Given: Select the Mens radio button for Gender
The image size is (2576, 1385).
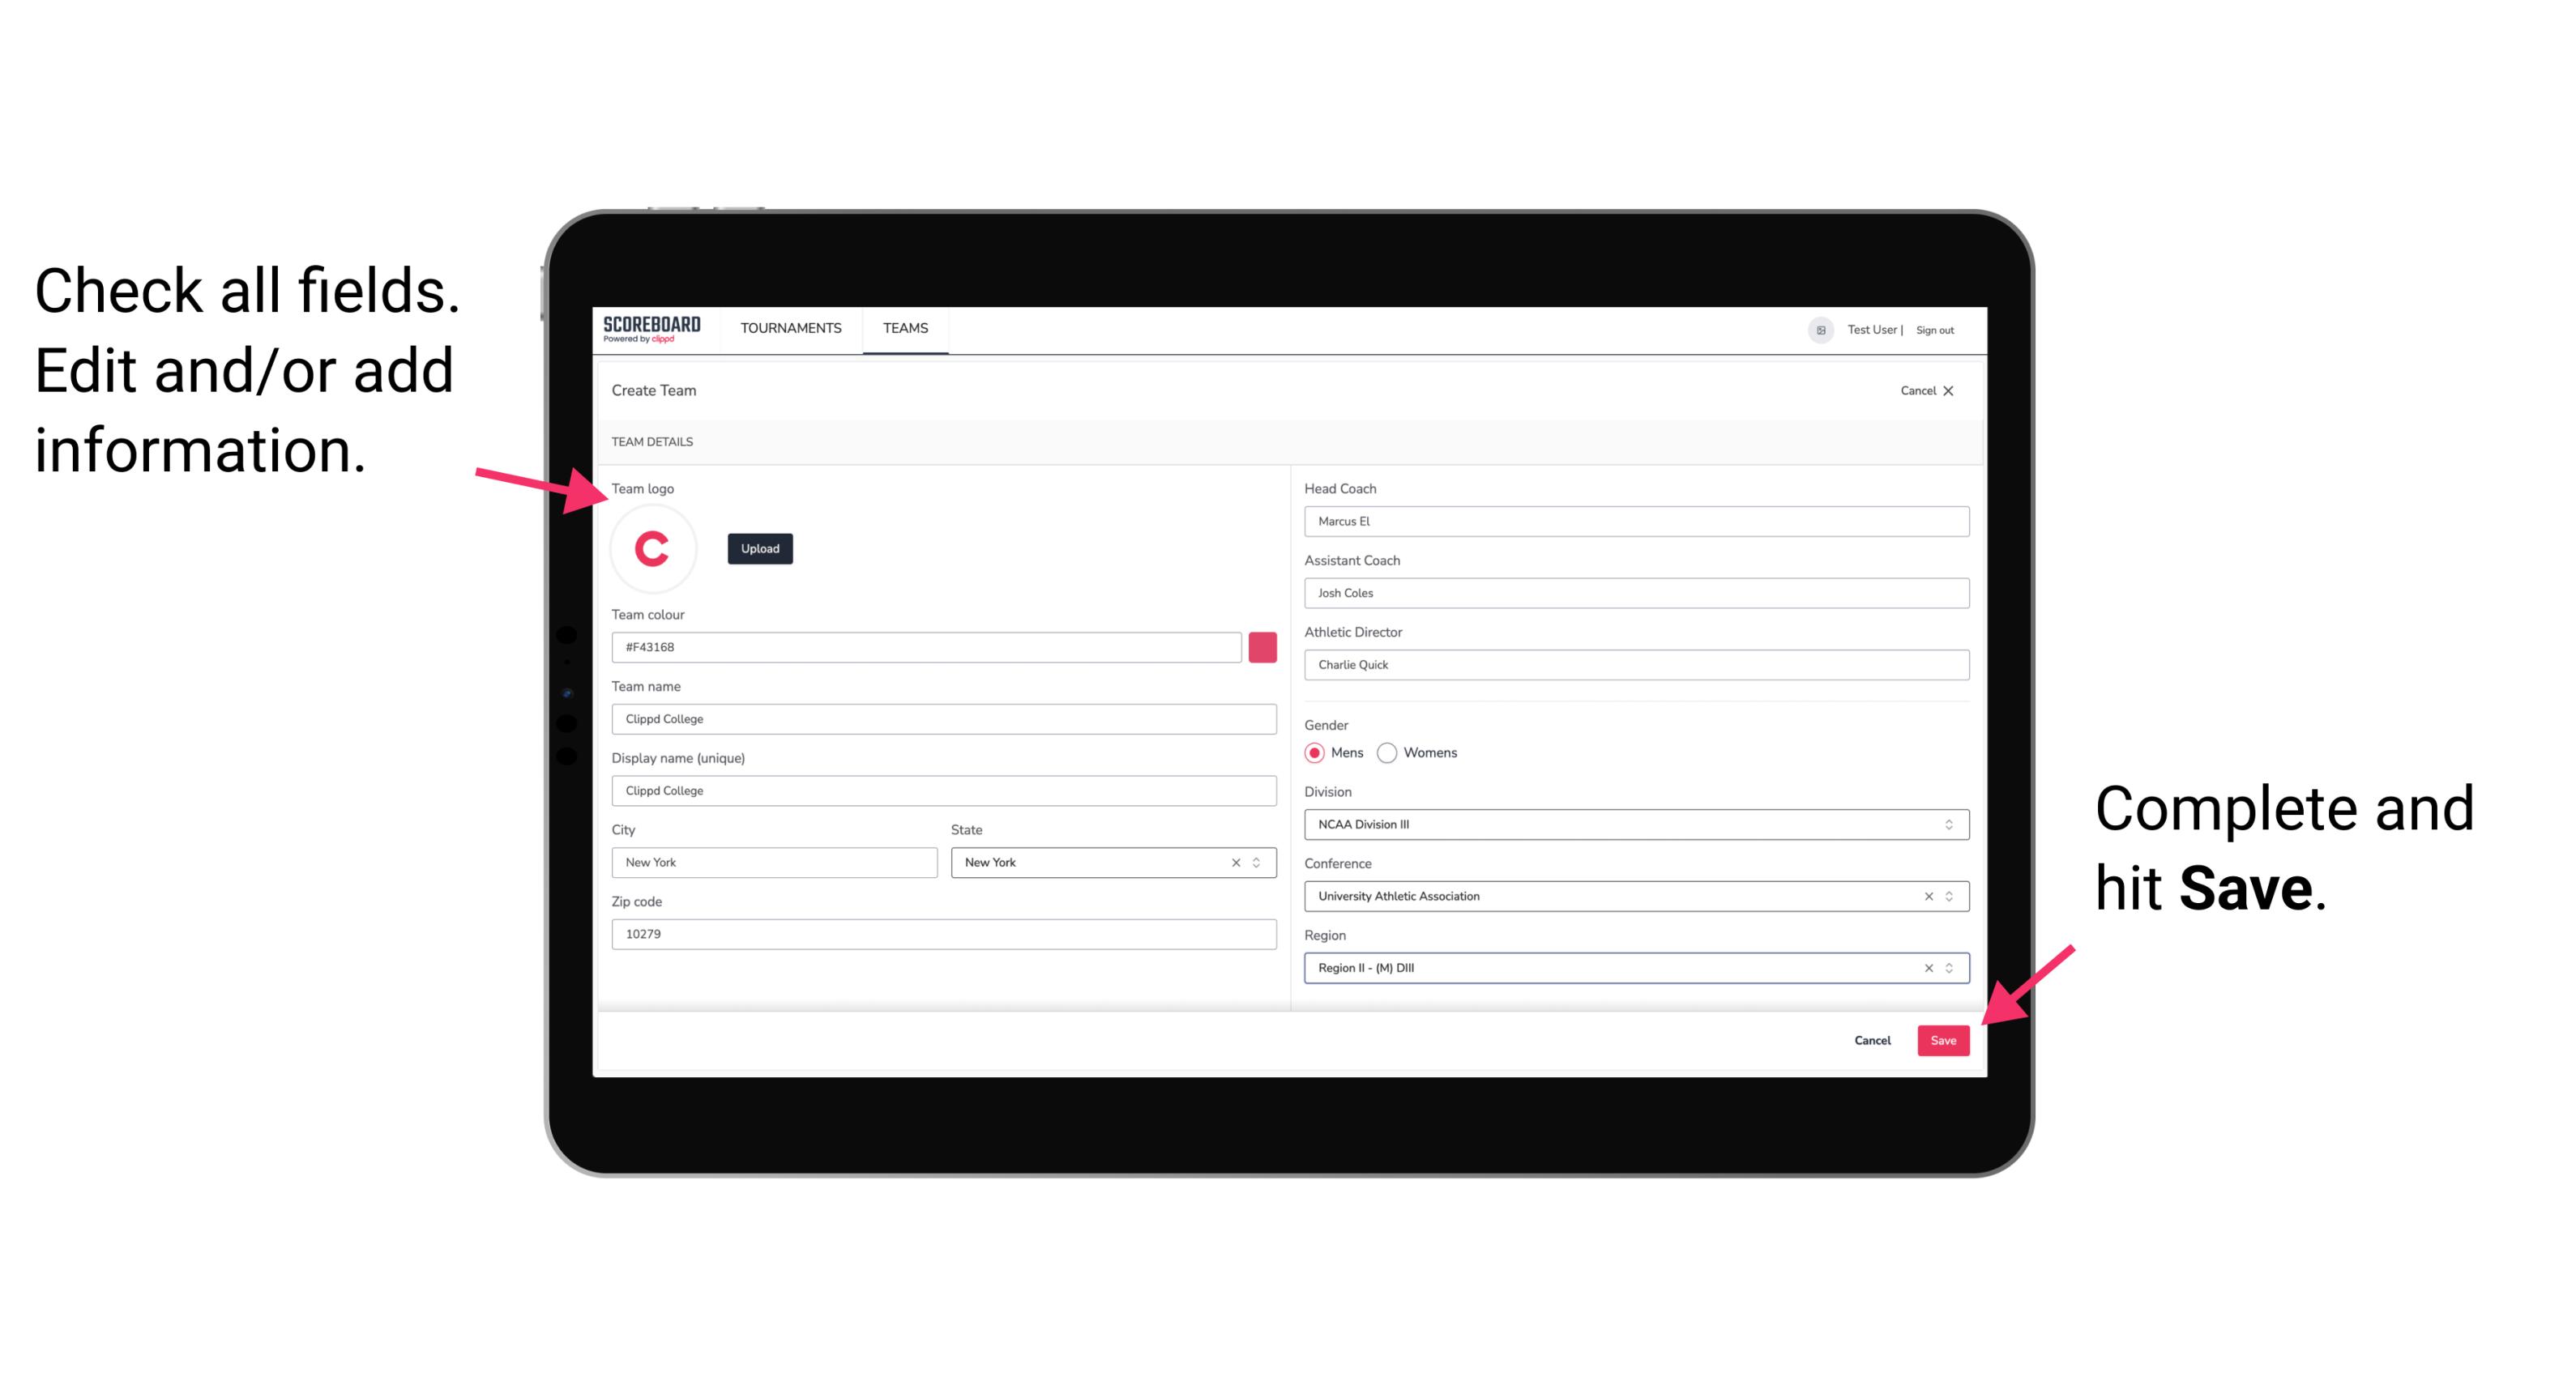Looking at the screenshot, I should [x=1315, y=752].
